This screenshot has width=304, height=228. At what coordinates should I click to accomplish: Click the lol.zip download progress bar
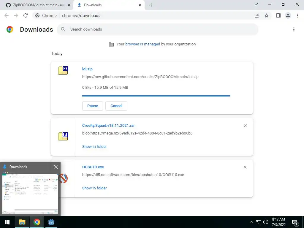(x=156, y=96)
